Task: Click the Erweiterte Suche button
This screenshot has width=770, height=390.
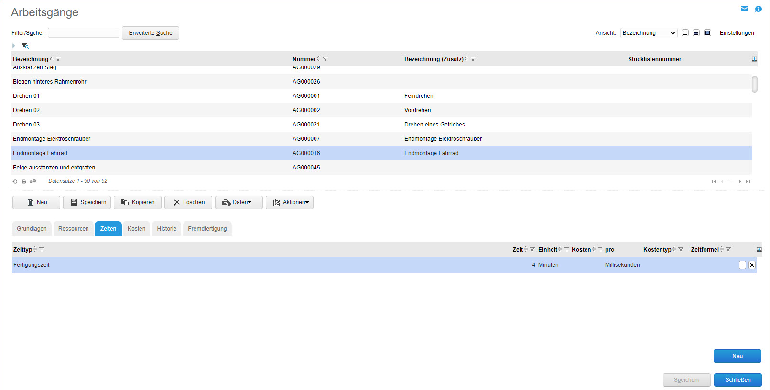Action: tap(151, 33)
